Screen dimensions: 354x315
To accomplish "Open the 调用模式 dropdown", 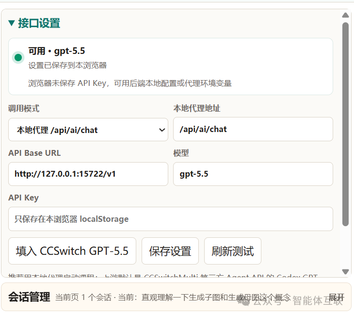I will point(88,130).
